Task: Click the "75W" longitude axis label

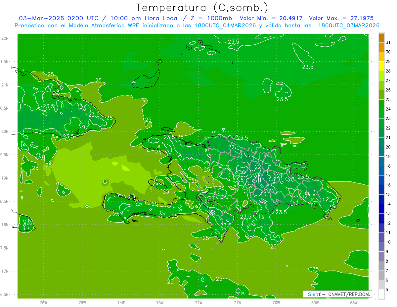Action: click(82, 303)
